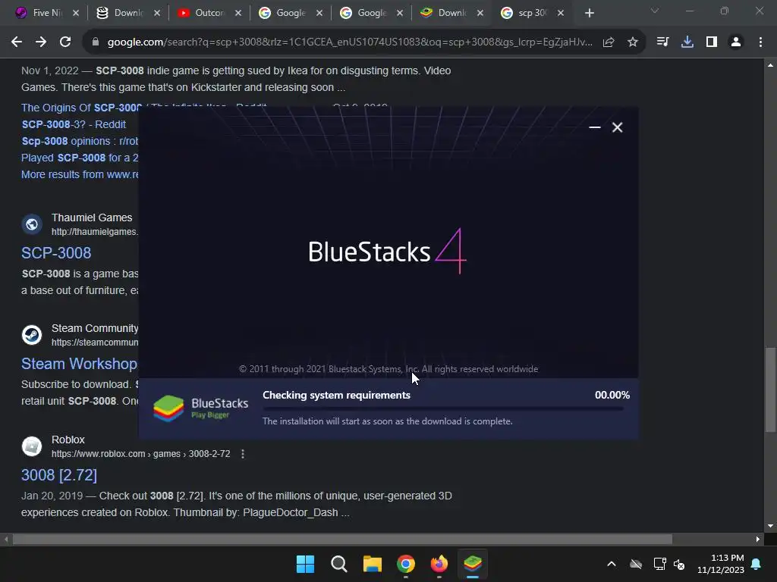Open BlueStacks icon in taskbar
The width and height of the screenshot is (777, 582).
click(473, 564)
